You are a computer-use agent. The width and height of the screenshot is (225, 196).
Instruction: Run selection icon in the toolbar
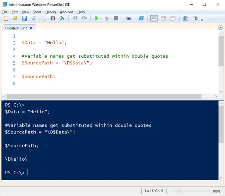(x=106, y=18)
